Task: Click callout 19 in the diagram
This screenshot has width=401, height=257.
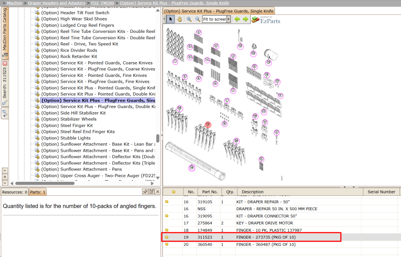Action: (208, 124)
